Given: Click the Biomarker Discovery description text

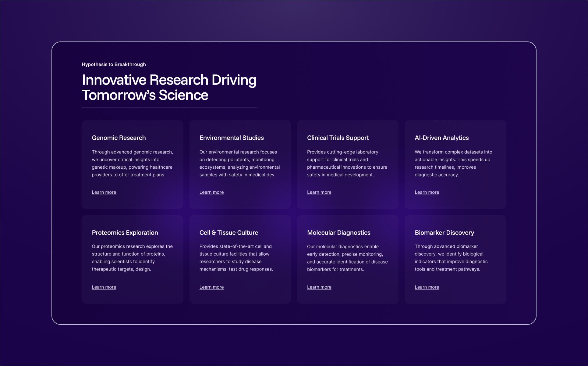Looking at the screenshot, I should (x=451, y=258).
